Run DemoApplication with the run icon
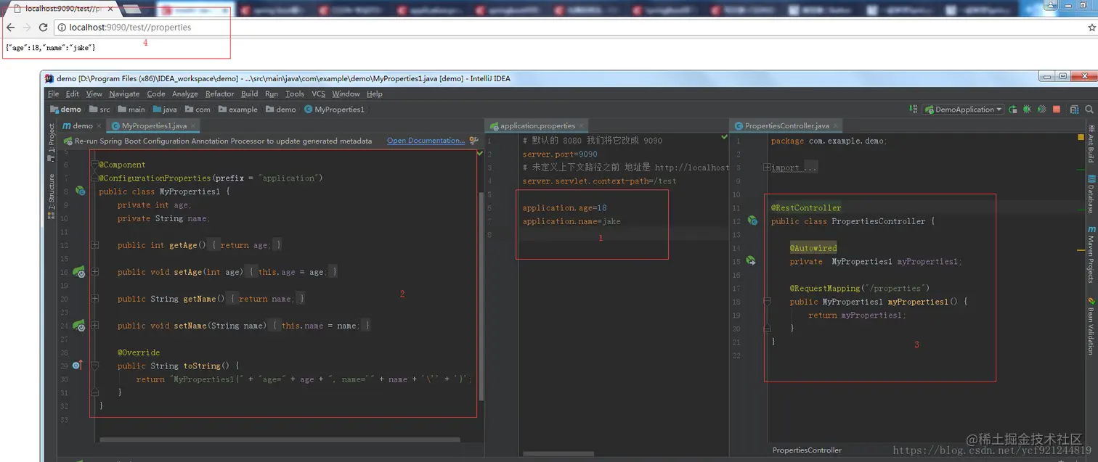Image resolution: width=1098 pixels, height=462 pixels. tap(1013, 110)
